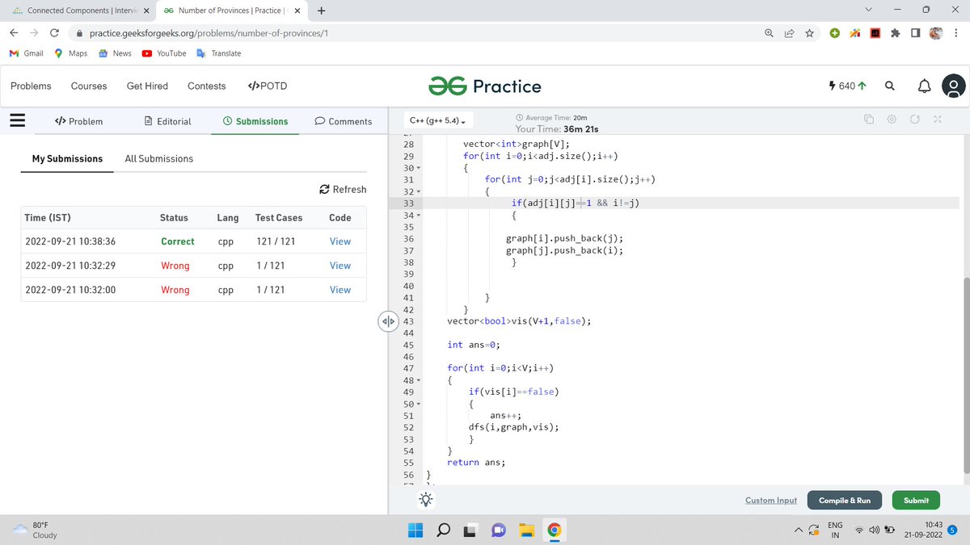Reload the page in the browser

[53, 33]
